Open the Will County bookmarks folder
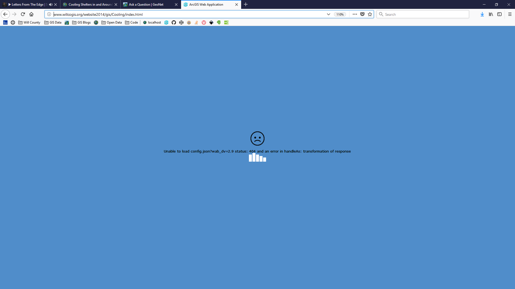Image resolution: width=515 pixels, height=289 pixels. tap(29, 22)
